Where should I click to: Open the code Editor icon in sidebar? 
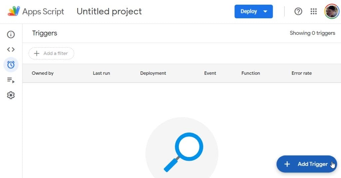pos(11,49)
